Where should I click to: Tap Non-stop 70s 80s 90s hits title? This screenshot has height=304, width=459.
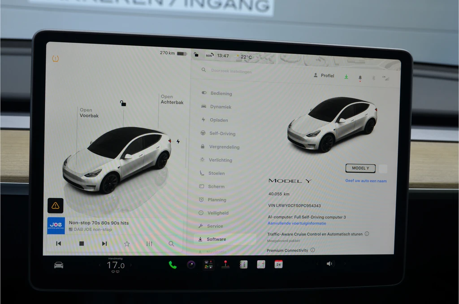point(99,223)
